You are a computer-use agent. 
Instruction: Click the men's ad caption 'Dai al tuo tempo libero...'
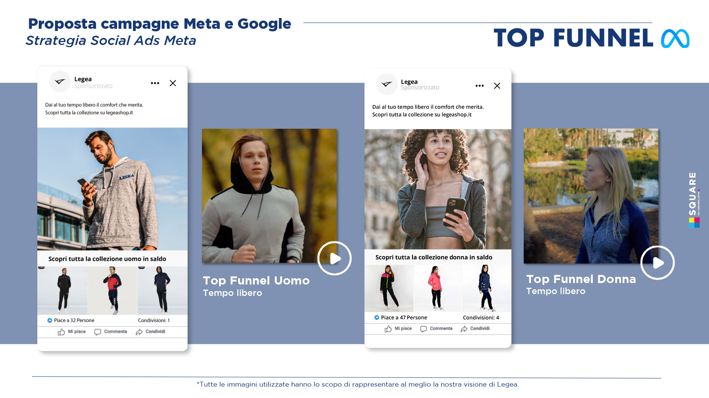94,109
